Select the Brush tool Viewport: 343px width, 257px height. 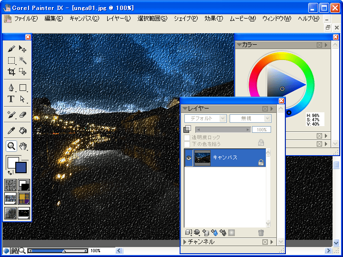[11, 49]
